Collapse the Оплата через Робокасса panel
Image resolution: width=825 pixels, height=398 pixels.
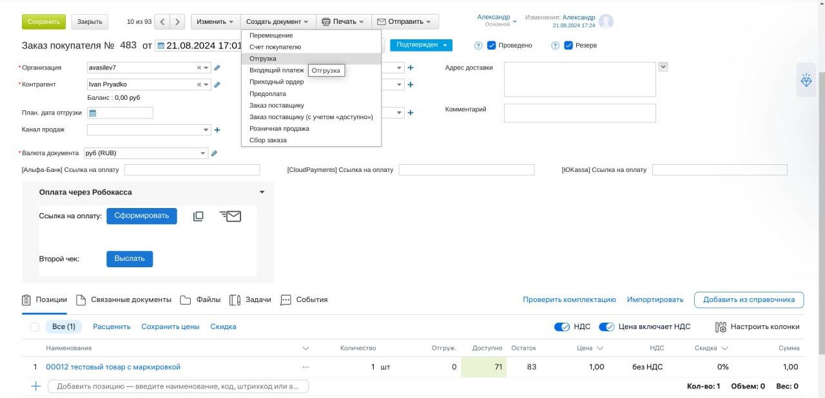(262, 192)
